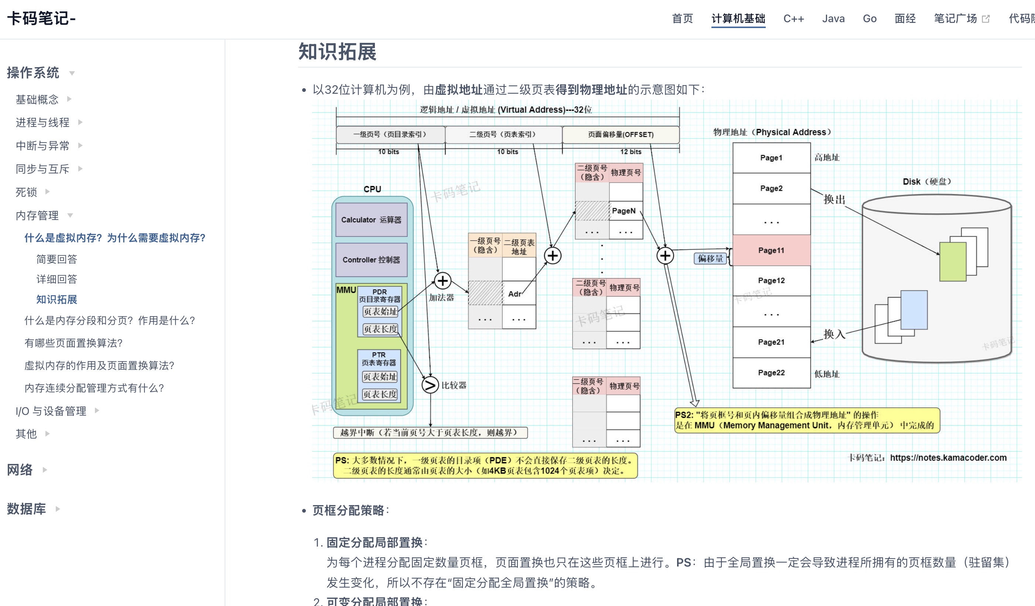Jump to 简要回答 section link
Image resolution: width=1035 pixels, height=606 pixels.
[x=57, y=259]
